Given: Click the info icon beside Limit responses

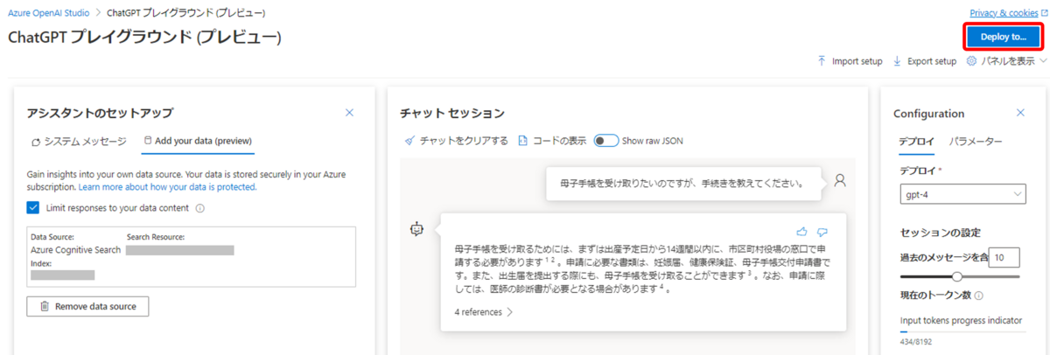Looking at the screenshot, I should tap(200, 208).
